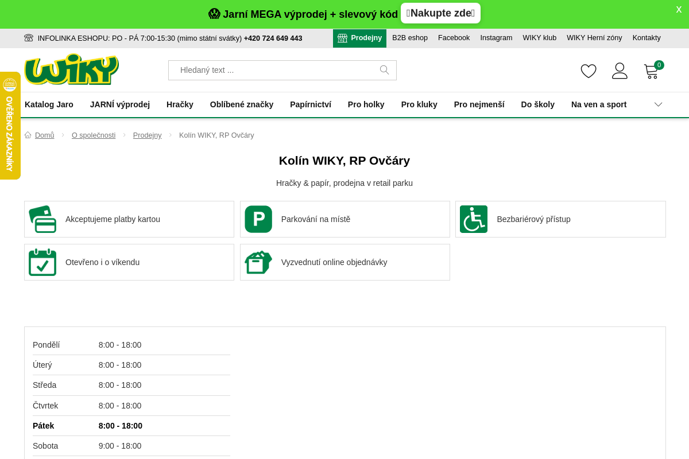This screenshot has height=459, width=689.
Task: Open the Prodejny stores button
Action: tap(359, 38)
